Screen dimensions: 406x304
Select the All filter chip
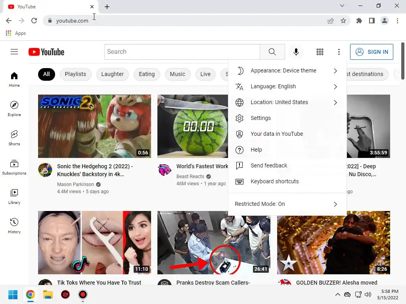47,74
